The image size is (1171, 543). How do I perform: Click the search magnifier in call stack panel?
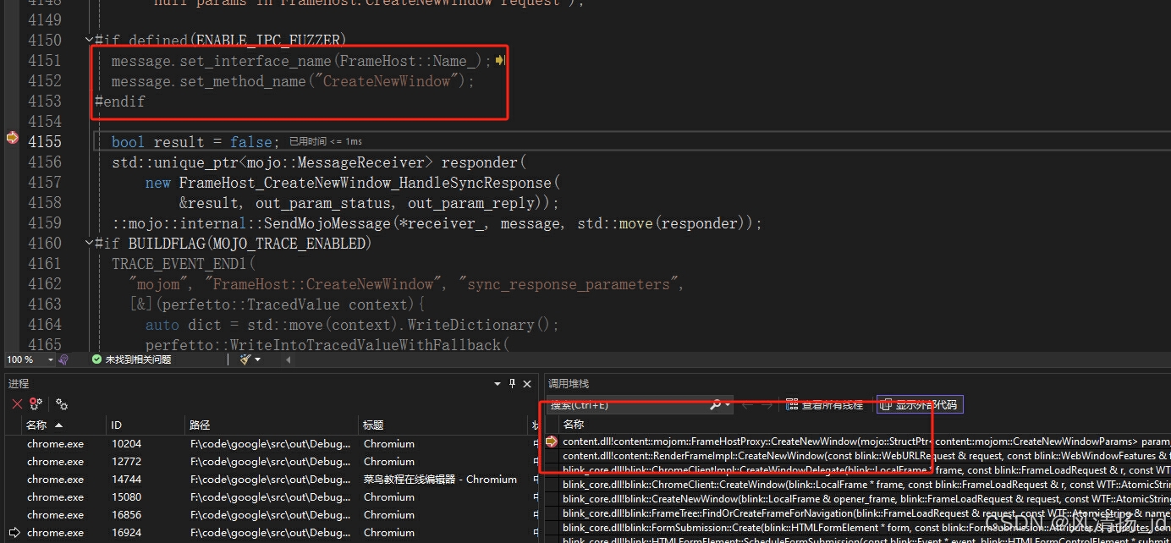(716, 405)
